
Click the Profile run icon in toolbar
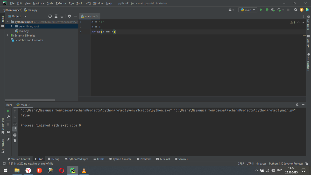pyautogui.click(x=279, y=10)
